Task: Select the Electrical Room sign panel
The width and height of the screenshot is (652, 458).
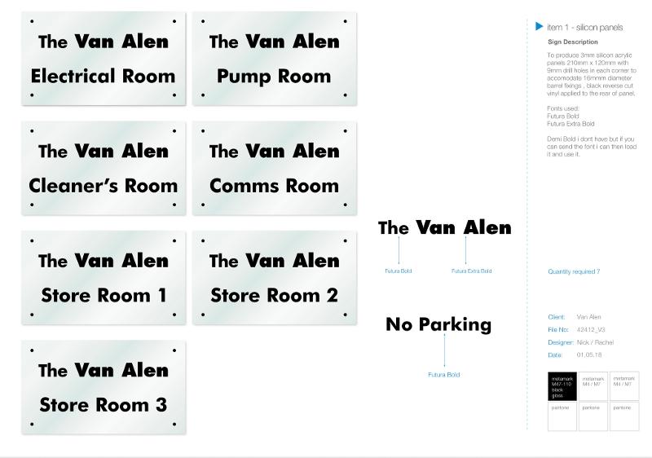Action: [104, 58]
